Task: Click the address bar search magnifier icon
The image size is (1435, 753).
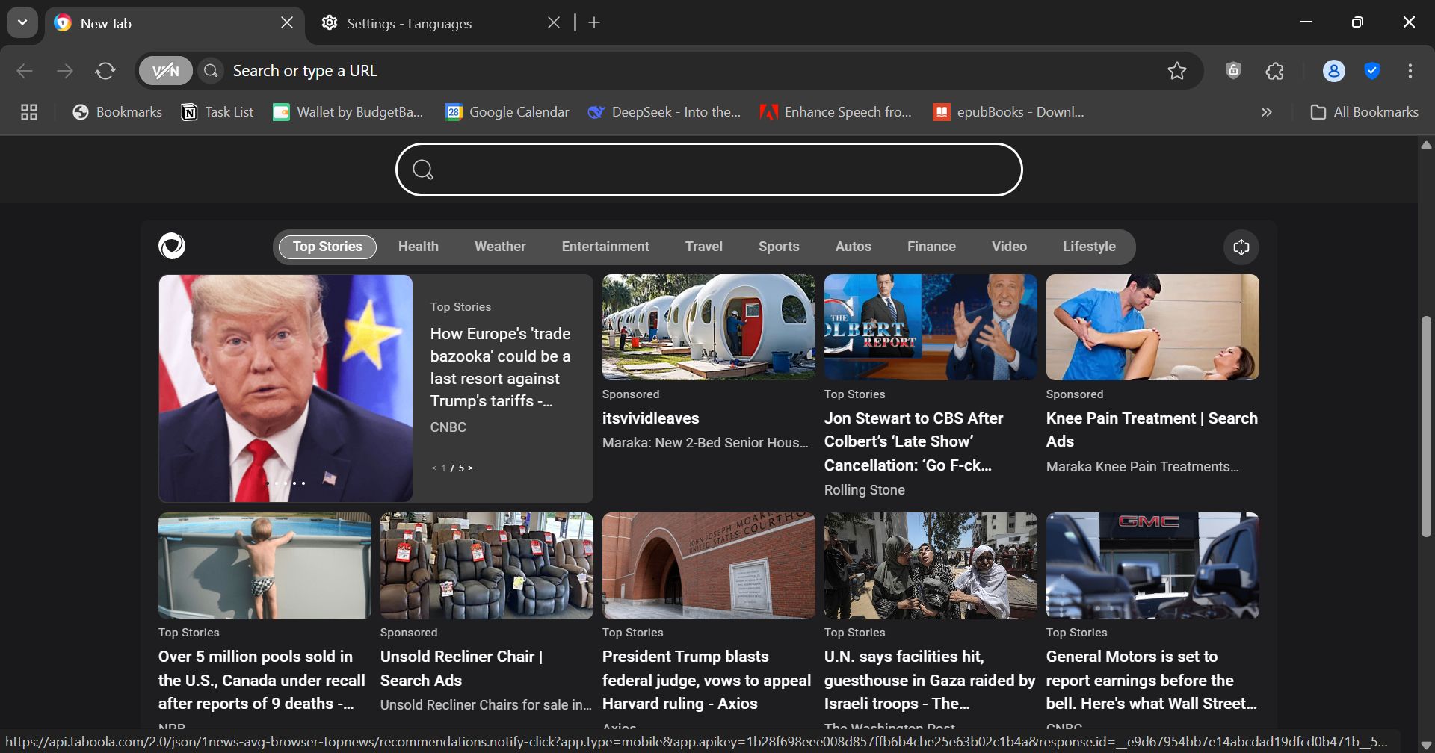Action: (212, 71)
